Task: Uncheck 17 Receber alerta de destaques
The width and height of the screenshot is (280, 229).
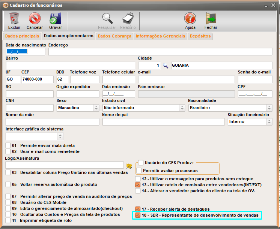Action: [x=138, y=209]
